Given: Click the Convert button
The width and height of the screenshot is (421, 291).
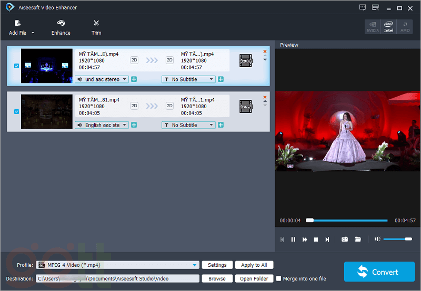Looking at the screenshot, I should pos(378,272).
